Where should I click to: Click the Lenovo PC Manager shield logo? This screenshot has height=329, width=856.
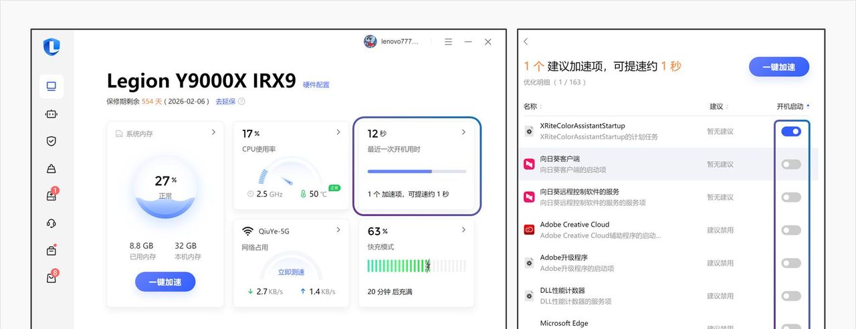click(51, 47)
